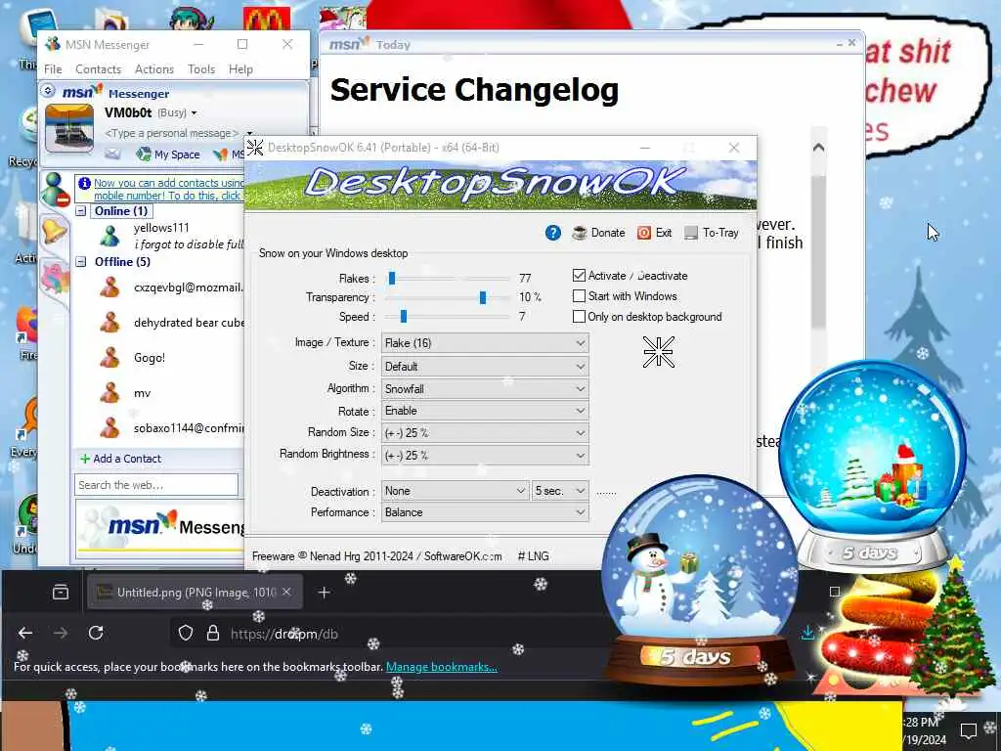Open the Tools menu in MSN Messenger

coord(201,69)
